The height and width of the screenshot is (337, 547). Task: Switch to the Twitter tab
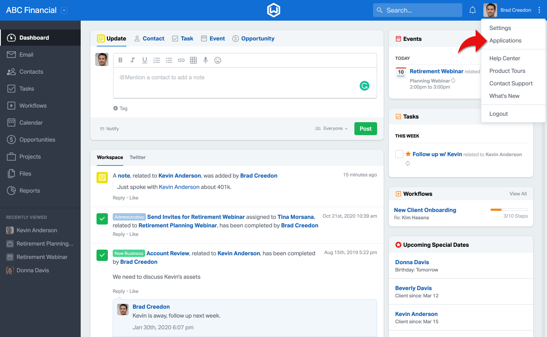[x=137, y=157]
